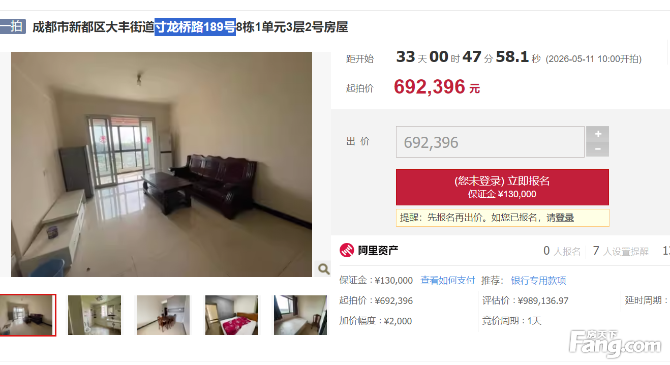
Task: Select the living room thumbnail
Action: coord(27,315)
